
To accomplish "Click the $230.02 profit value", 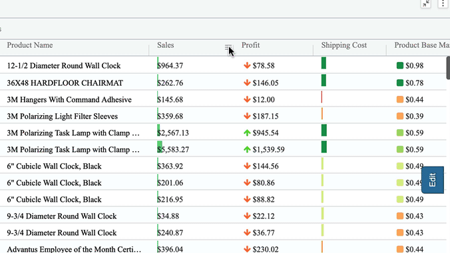I will 266,249.
